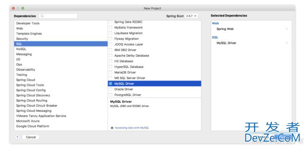Open the Ops category
The width and height of the screenshot is (304, 146).
pyautogui.click(x=61, y=64)
